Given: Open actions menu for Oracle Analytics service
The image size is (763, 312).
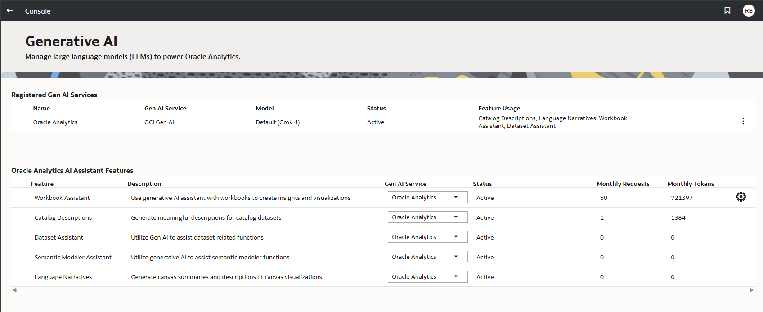Looking at the screenshot, I should (x=743, y=121).
